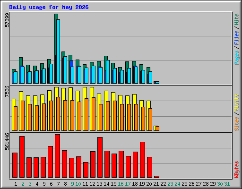Select day 4 on the x-axis
Image resolution: width=242 pixels, height=189 pixels.
click(37, 184)
